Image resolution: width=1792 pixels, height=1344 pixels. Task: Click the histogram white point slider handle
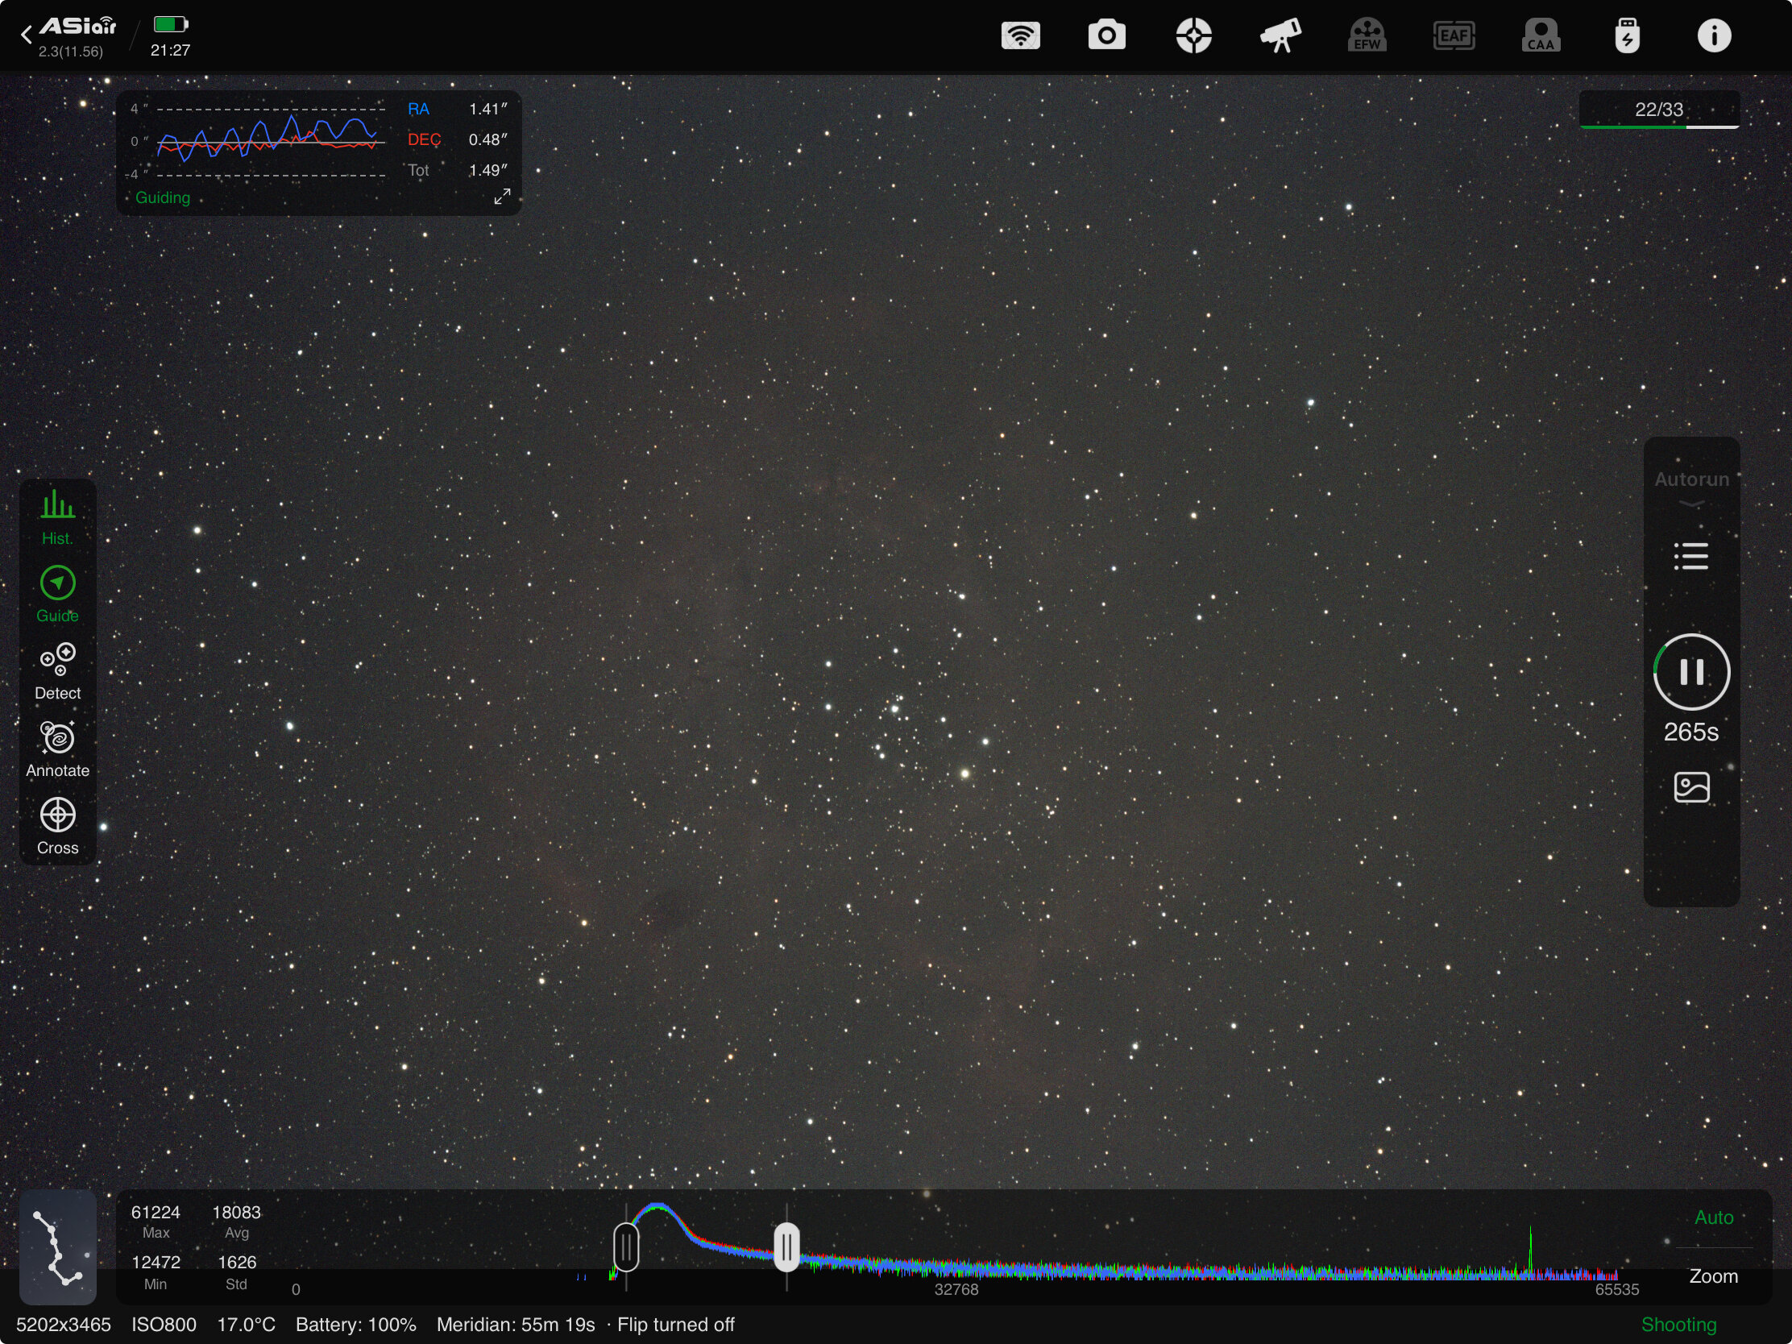coord(786,1247)
